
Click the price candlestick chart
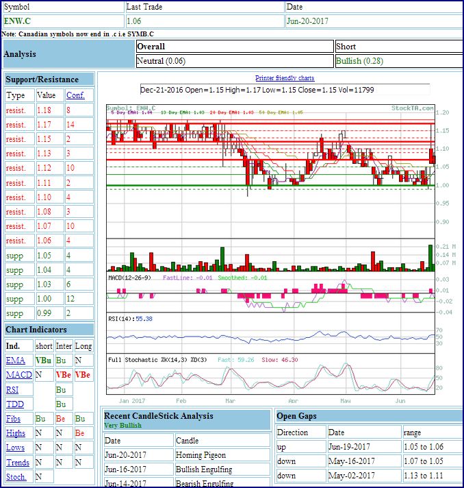pos(270,172)
